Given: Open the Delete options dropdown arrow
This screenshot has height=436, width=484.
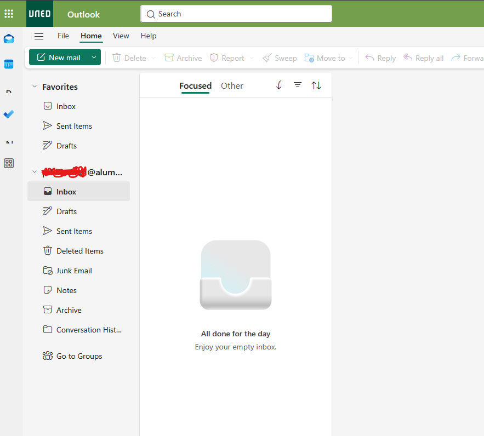Looking at the screenshot, I should click(x=153, y=58).
